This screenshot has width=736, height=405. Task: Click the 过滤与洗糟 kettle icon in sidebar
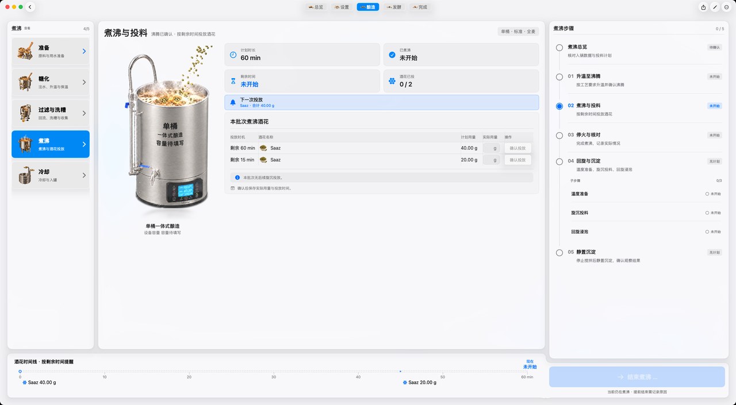pos(25,113)
